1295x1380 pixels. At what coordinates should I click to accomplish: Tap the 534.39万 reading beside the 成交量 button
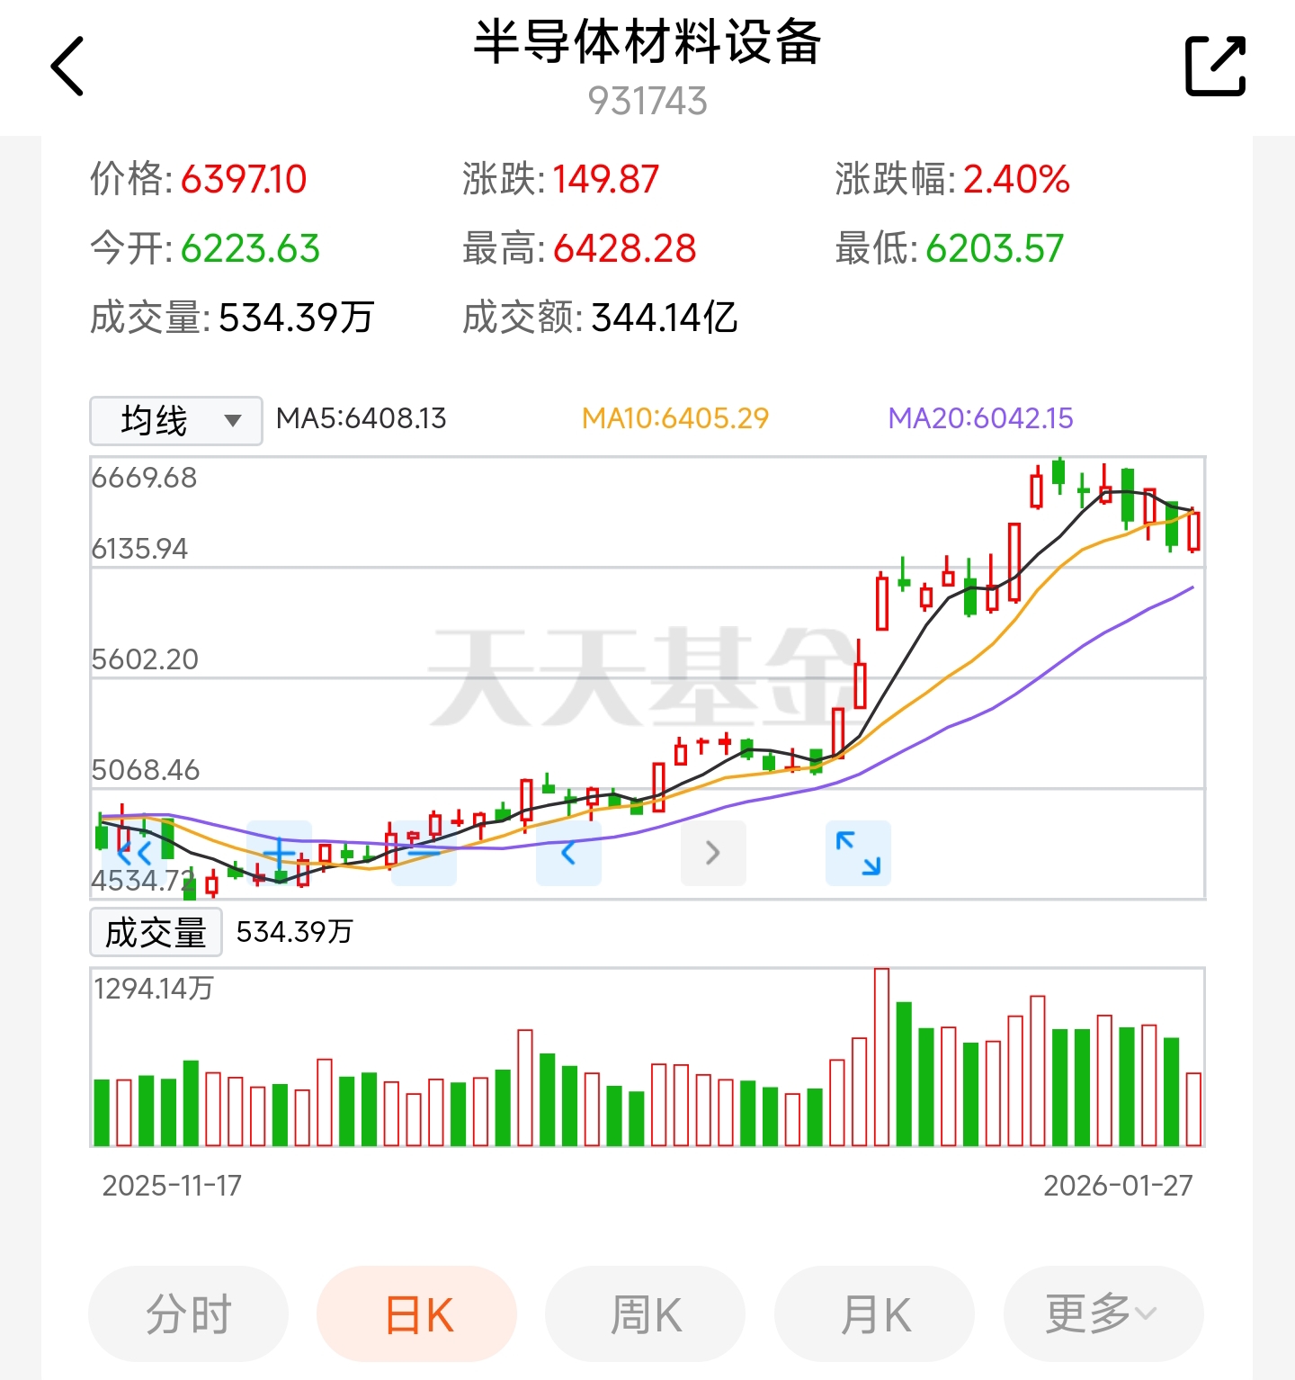coord(295,932)
